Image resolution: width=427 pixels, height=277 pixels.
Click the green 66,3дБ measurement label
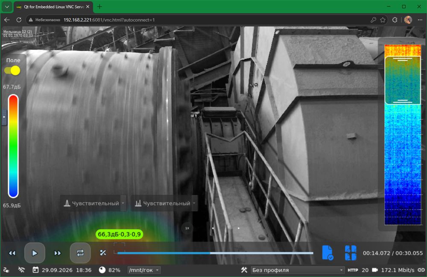[119, 234]
